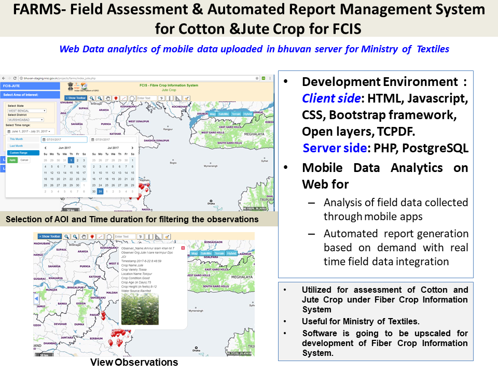498x373 pixels.
Task: Click end date input field in date picker
Action: [114, 139]
